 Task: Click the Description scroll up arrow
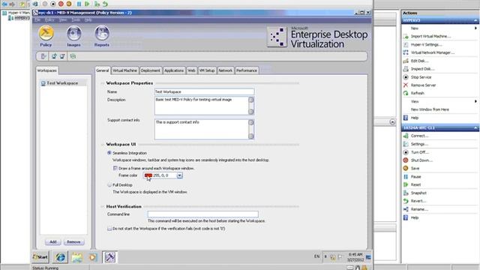(x=251, y=100)
